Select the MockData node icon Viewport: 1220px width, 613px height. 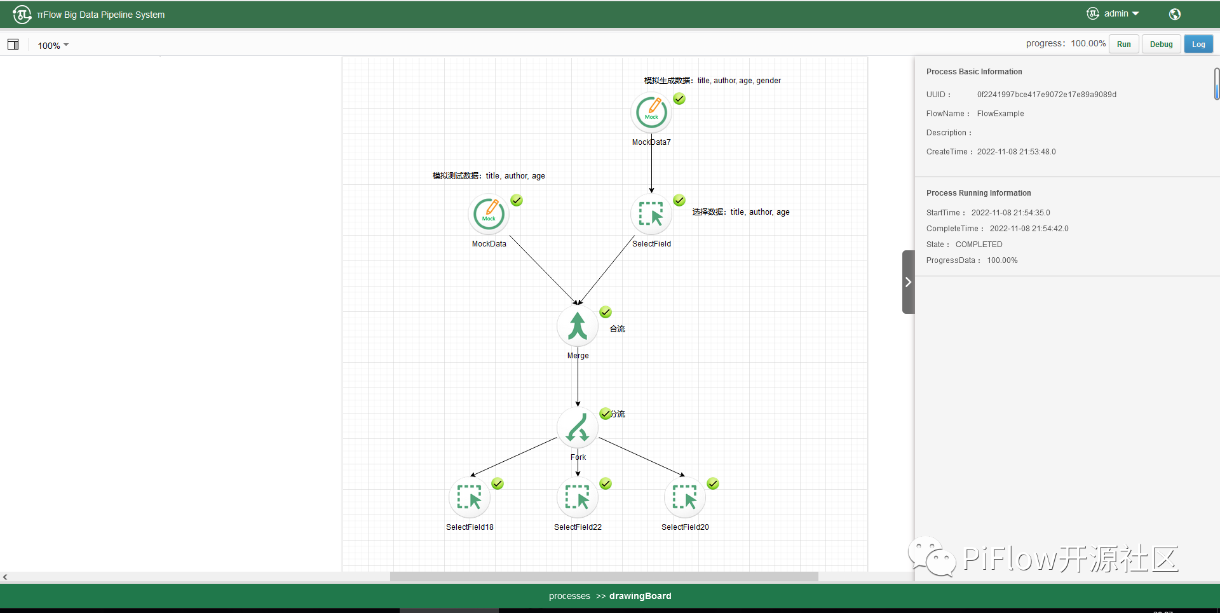[489, 215]
